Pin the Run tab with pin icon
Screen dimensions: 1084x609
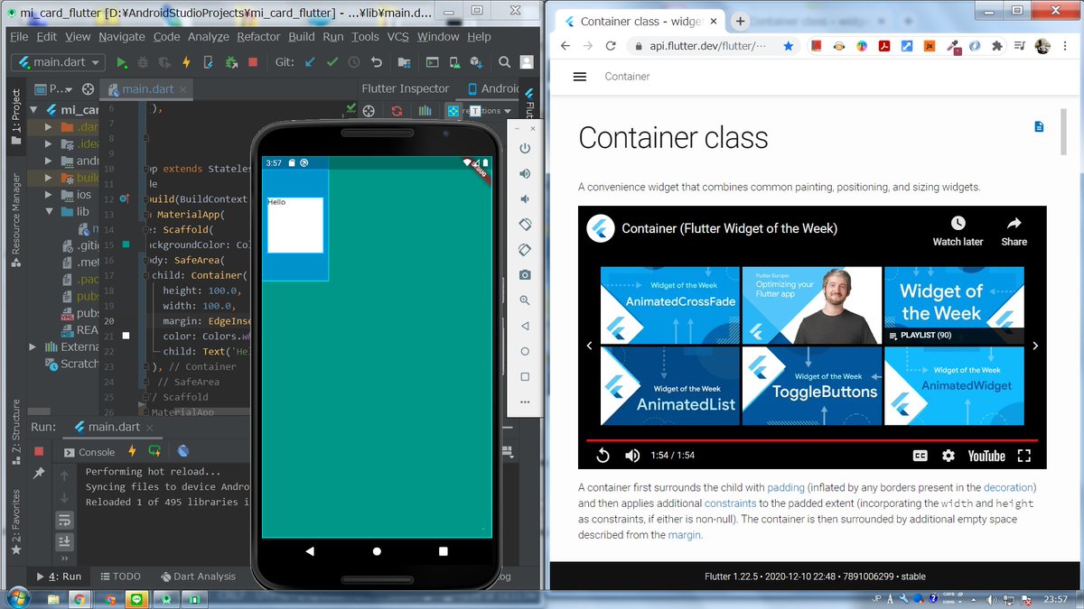pos(39,474)
